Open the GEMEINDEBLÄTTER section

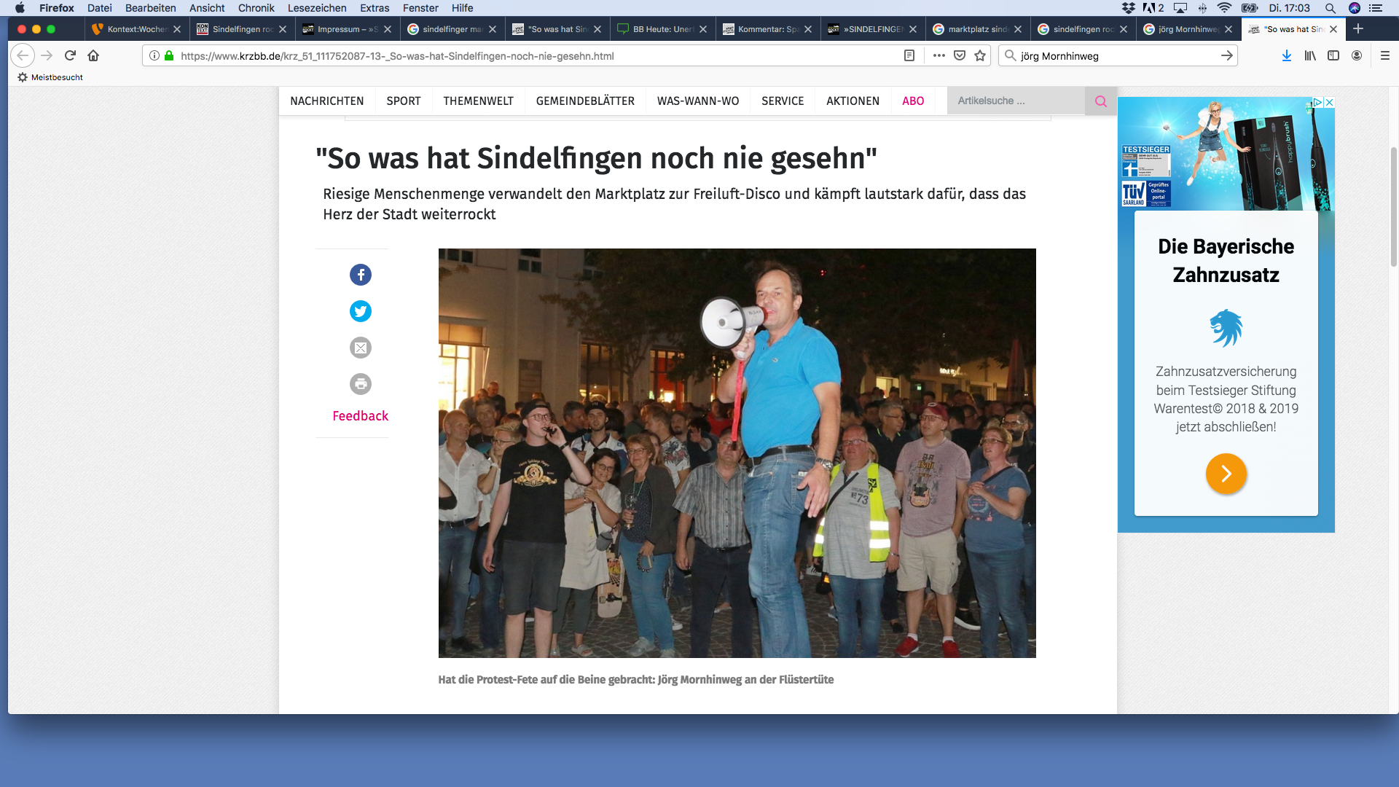pos(585,101)
